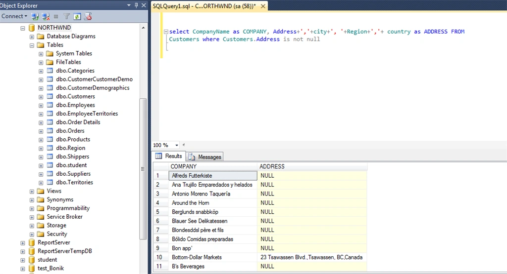Viewport: 507px width, 274px height.
Task: Expand the dbo.Orders table
Action: click(41, 131)
